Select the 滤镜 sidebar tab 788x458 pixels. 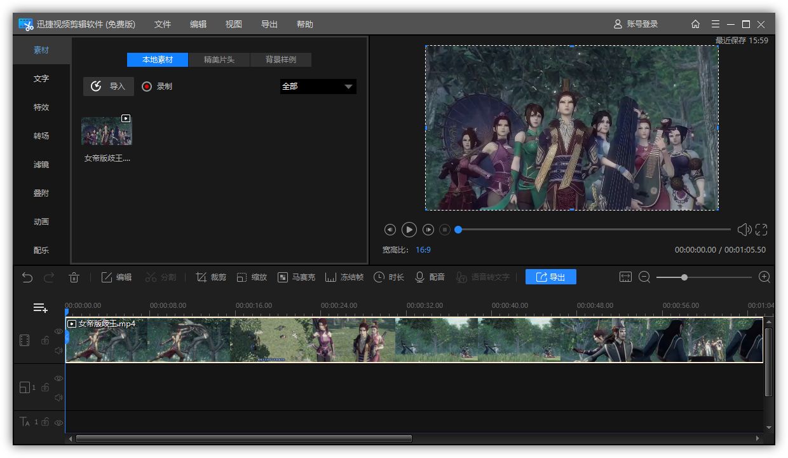tap(41, 165)
